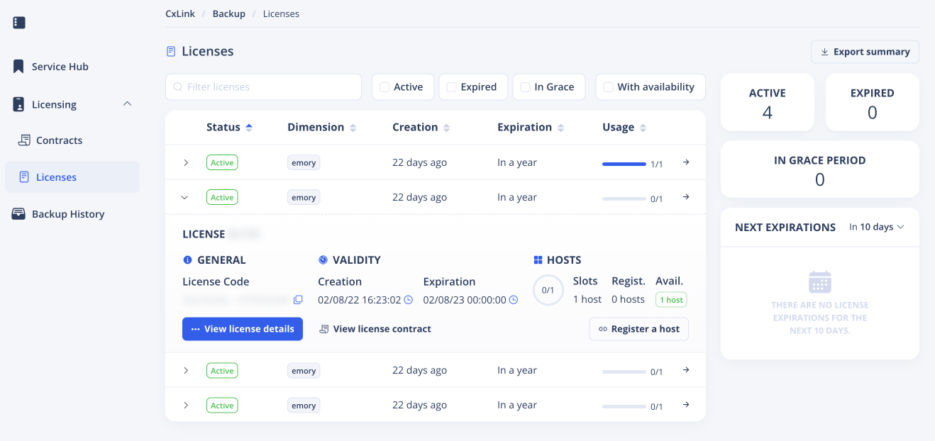935x441 pixels.
Task: Open Contracts in the sidebar
Action: point(59,140)
